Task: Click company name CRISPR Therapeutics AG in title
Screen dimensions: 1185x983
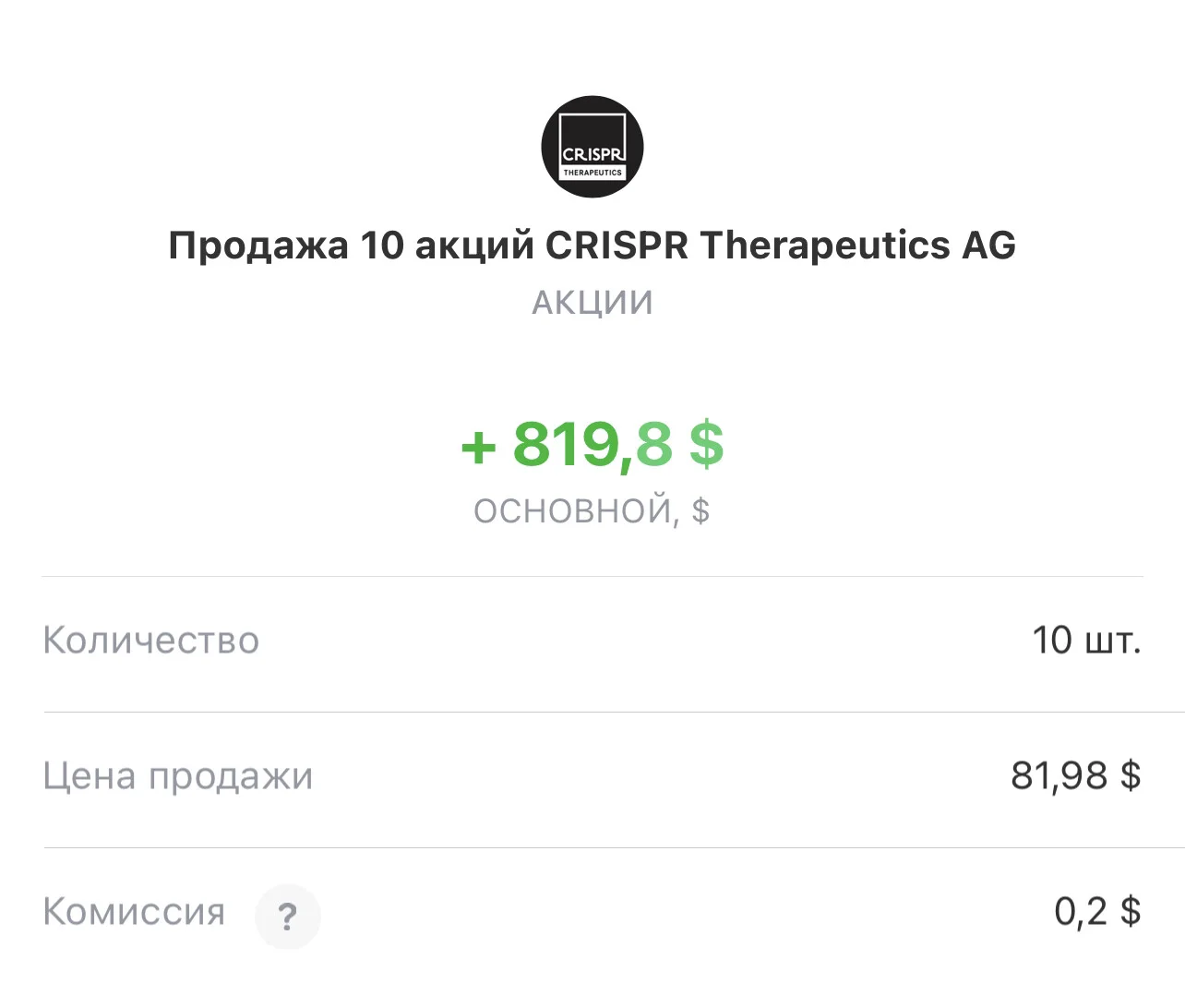Action: tap(781, 246)
